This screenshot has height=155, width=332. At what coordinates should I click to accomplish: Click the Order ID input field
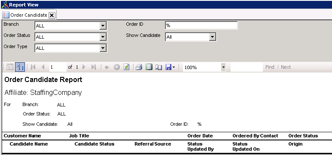click(x=201, y=25)
